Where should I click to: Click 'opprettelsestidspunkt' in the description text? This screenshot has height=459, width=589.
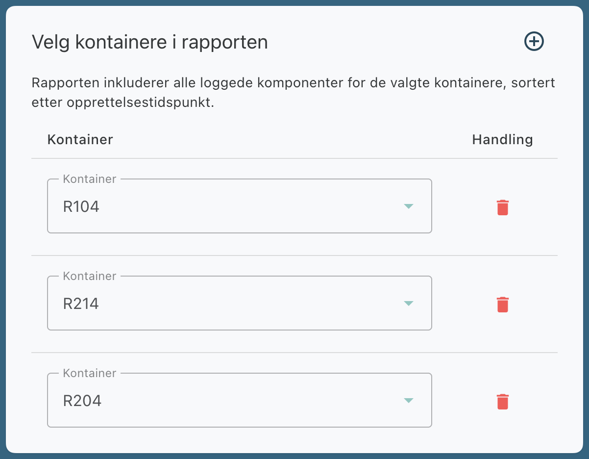143,104
